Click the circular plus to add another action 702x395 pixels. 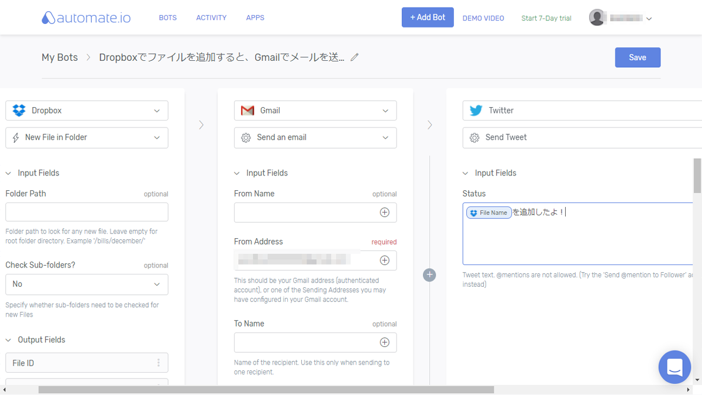(x=429, y=274)
